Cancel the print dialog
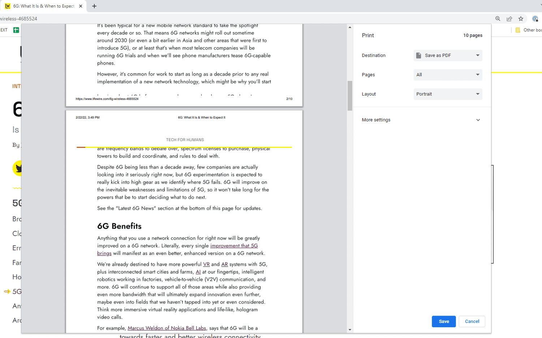 [x=472, y=321]
